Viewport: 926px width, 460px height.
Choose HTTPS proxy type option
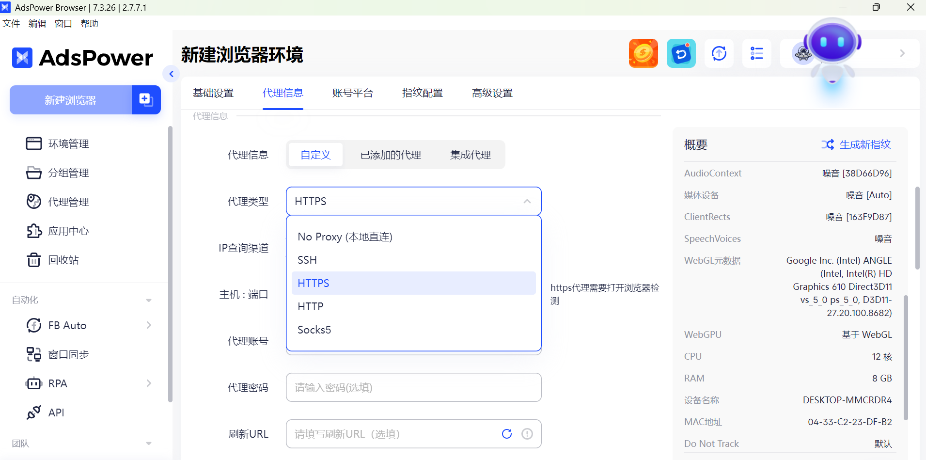tap(413, 283)
